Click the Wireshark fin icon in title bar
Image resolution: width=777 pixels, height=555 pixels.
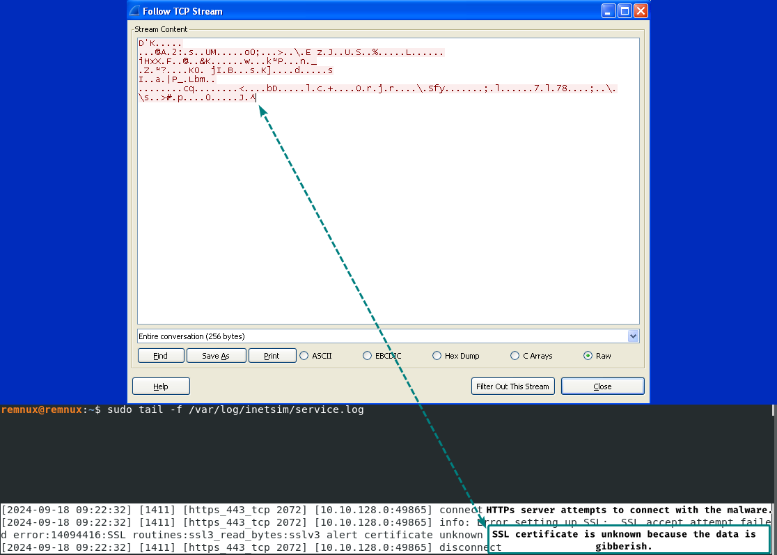point(134,11)
